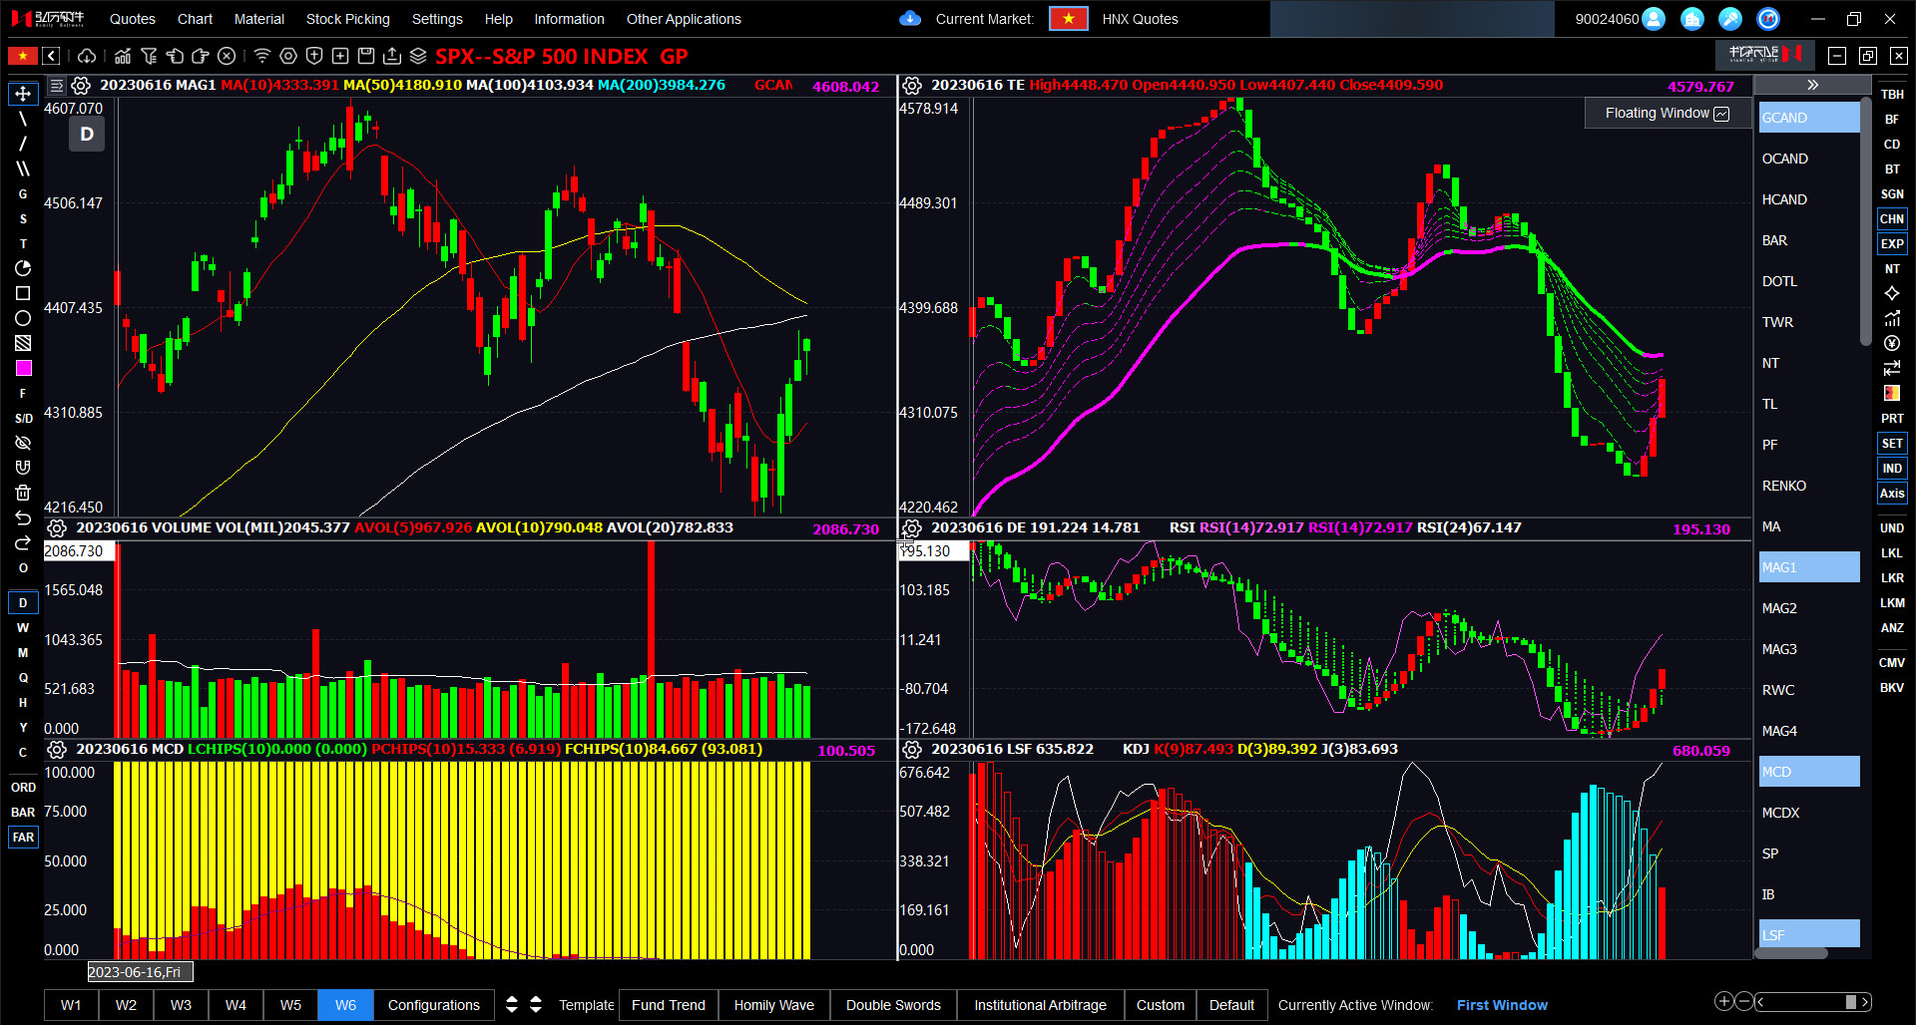This screenshot has width=1916, height=1025.
Task: Toggle the daily D timeframe button
Action: tap(23, 603)
